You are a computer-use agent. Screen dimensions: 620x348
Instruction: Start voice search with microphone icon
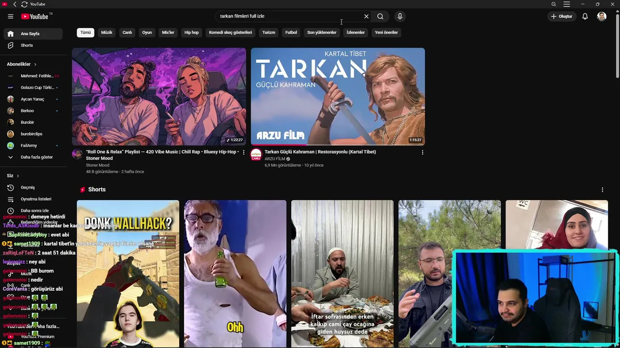(x=400, y=16)
